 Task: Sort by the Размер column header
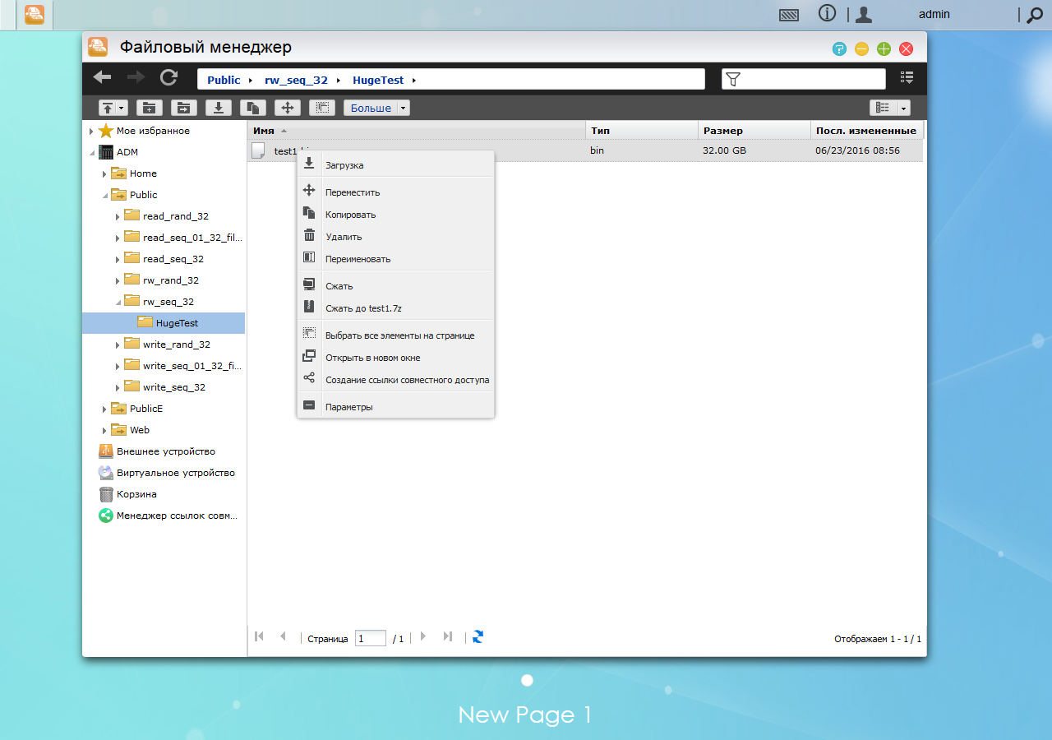(x=754, y=131)
